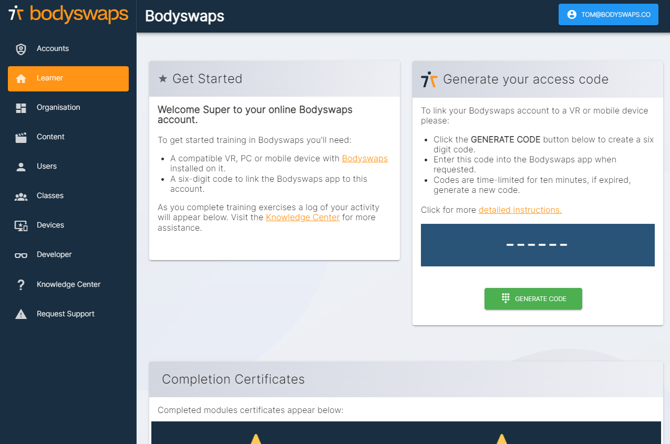This screenshot has height=444, width=670.
Task: Select Learner in the sidebar menu
Action: point(68,79)
